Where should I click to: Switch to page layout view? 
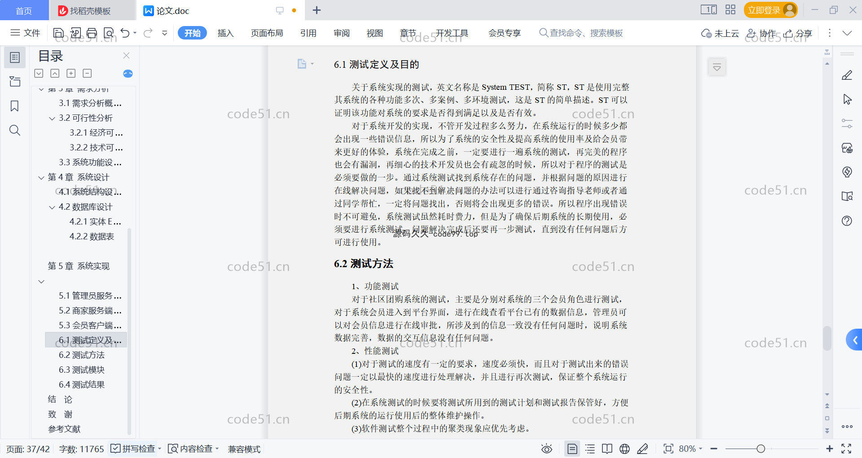pos(572,449)
